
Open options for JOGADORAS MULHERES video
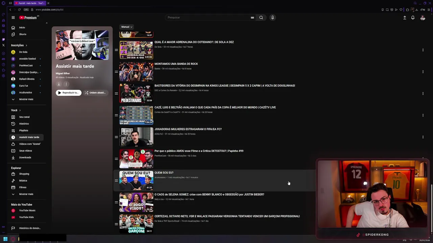pos(423,137)
